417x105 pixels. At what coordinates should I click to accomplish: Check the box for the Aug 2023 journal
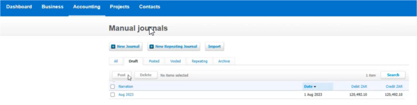point(113,95)
